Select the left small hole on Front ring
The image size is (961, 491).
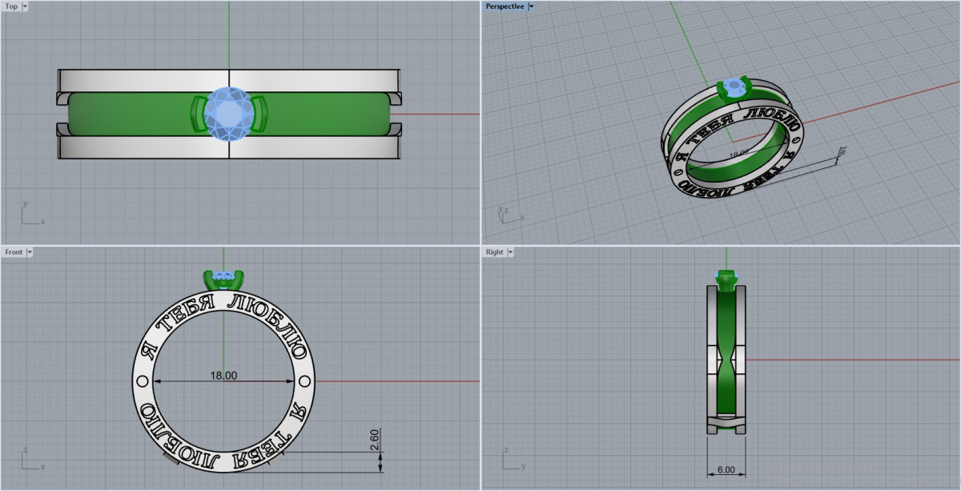(143, 380)
